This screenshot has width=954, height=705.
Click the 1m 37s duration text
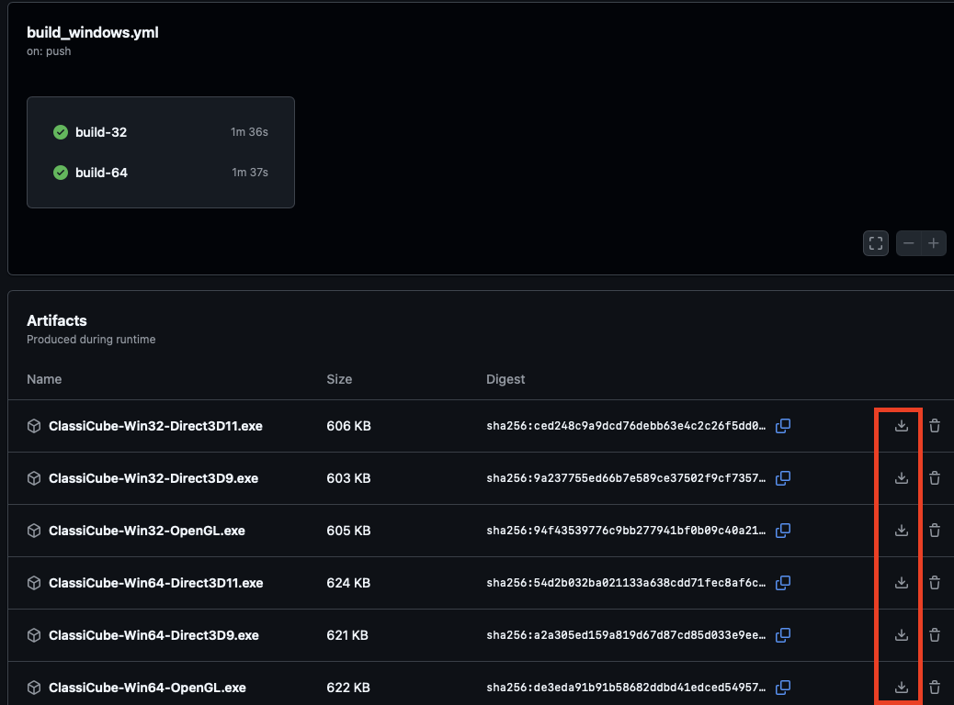250,173
